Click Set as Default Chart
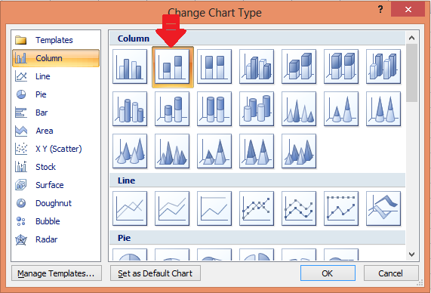Screen dimensions: 431x293 pos(155,273)
